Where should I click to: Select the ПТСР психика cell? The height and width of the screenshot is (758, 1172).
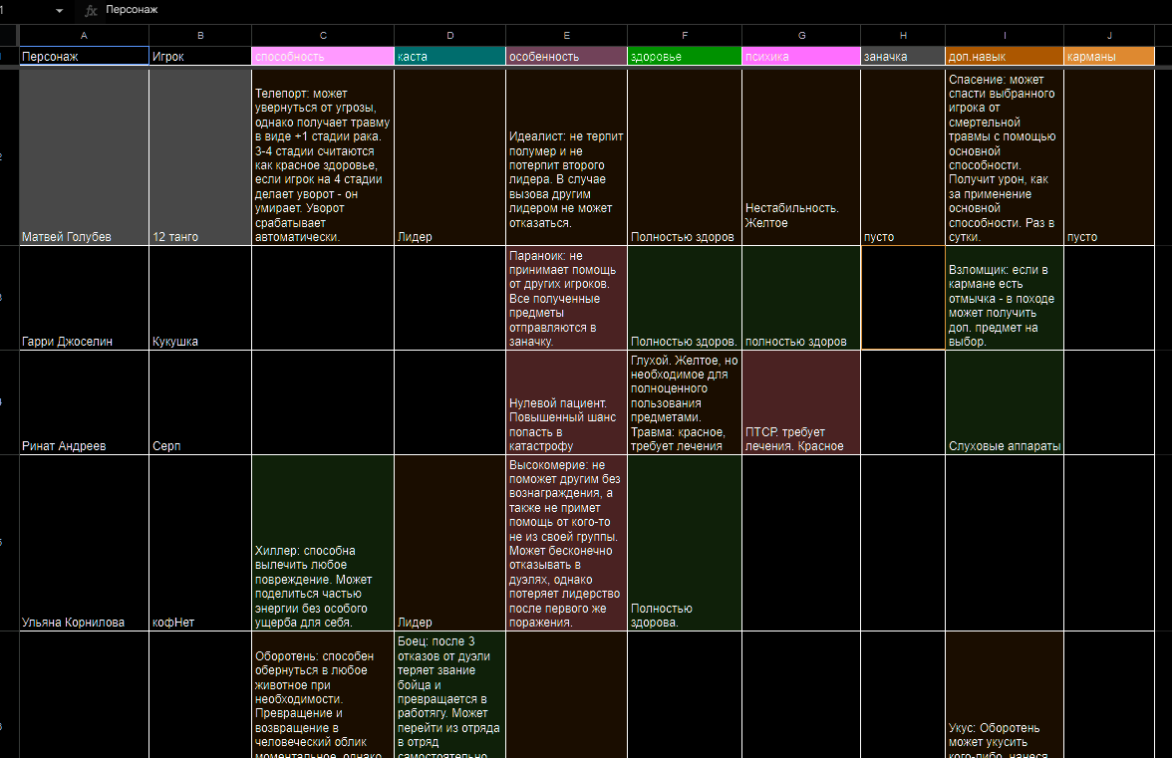pos(800,402)
